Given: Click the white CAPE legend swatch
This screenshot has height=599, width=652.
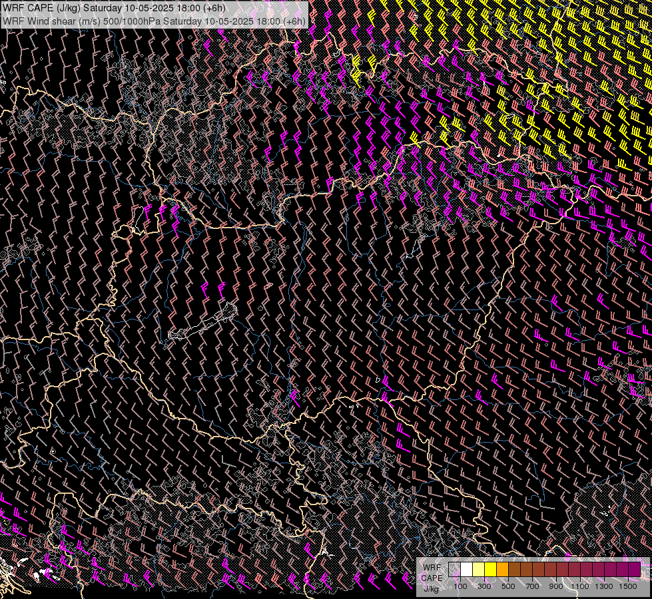Looking at the screenshot, I should (x=467, y=570).
